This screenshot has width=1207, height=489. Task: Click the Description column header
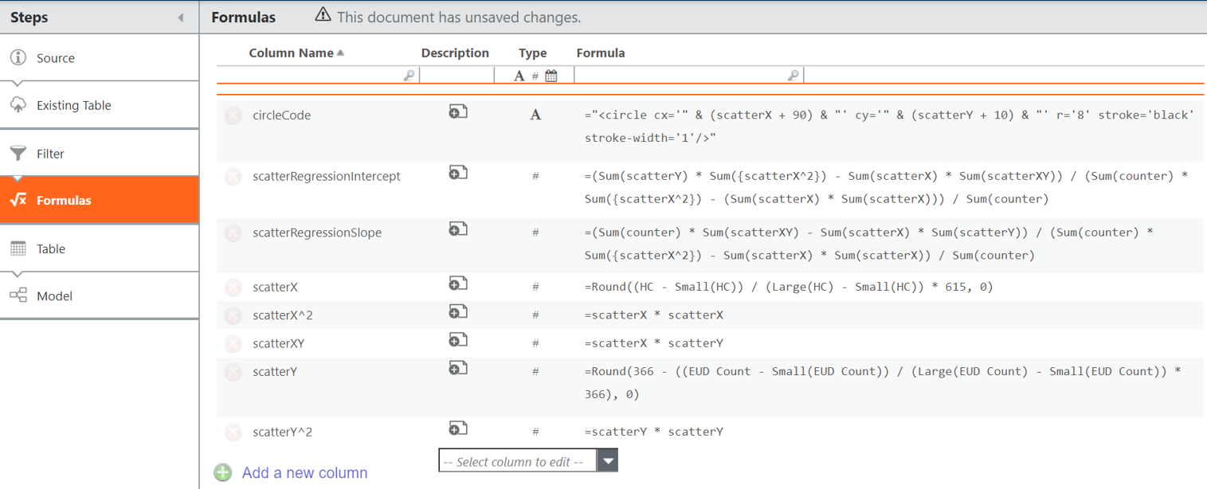point(455,53)
